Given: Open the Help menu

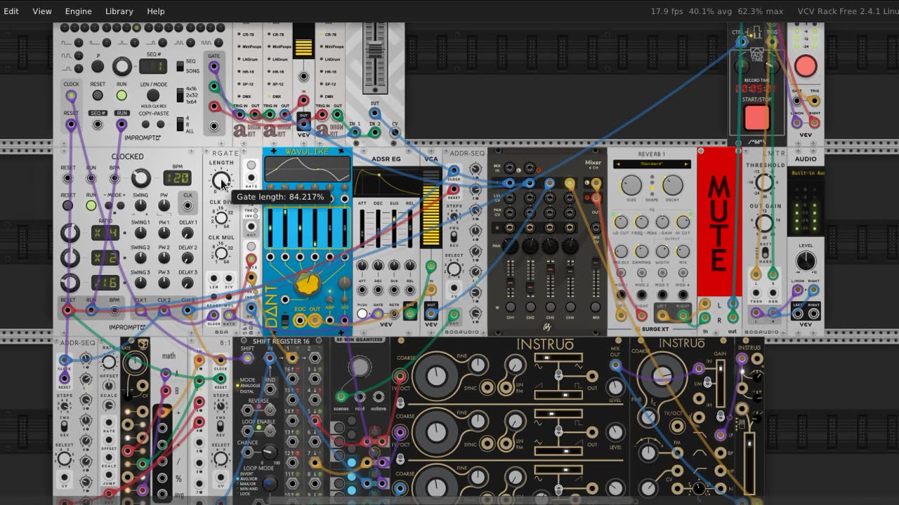Looking at the screenshot, I should coord(156,11).
